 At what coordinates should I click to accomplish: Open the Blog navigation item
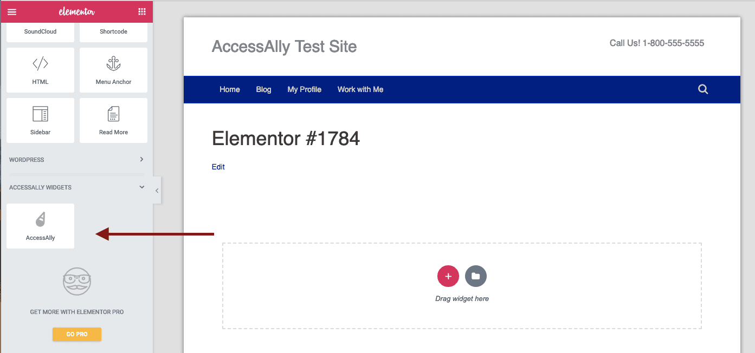[x=263, y=89]
